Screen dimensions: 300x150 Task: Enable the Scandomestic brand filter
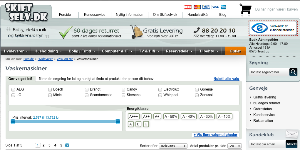click(x=87, y=95)
